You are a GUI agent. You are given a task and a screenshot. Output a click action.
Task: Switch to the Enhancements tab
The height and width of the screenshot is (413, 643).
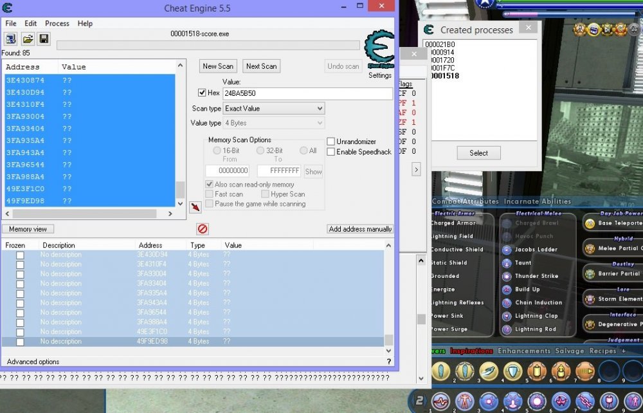click(524, 351)
